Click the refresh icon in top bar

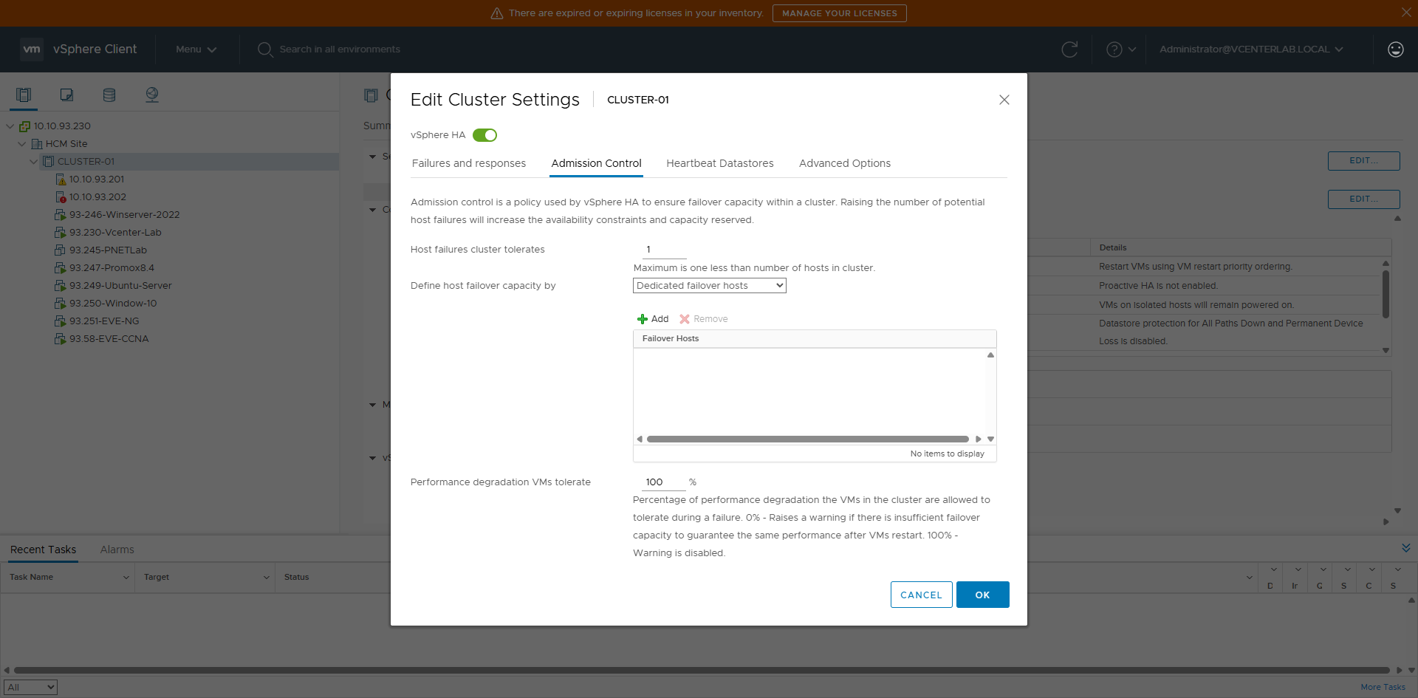[1069, 49]
